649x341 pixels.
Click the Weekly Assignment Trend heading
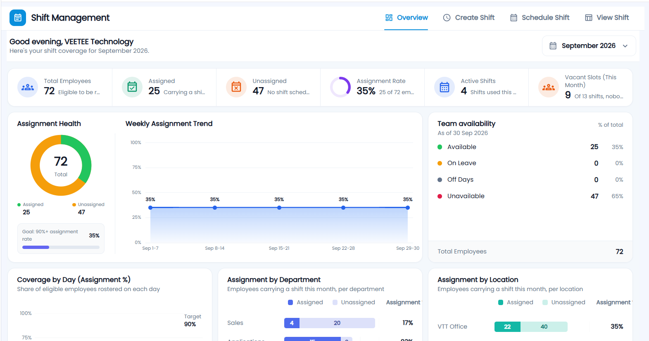pyautogui.click(x=169, y=123)
